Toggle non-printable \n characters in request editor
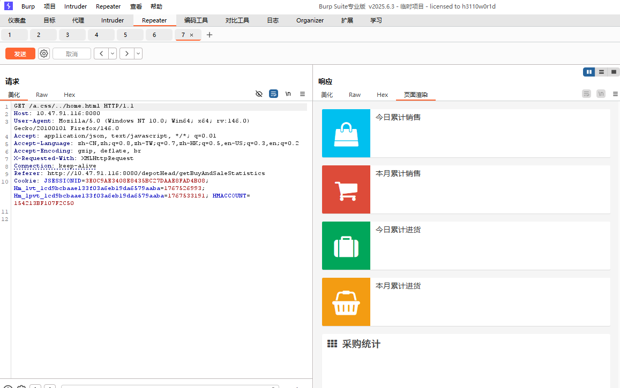 288,94
